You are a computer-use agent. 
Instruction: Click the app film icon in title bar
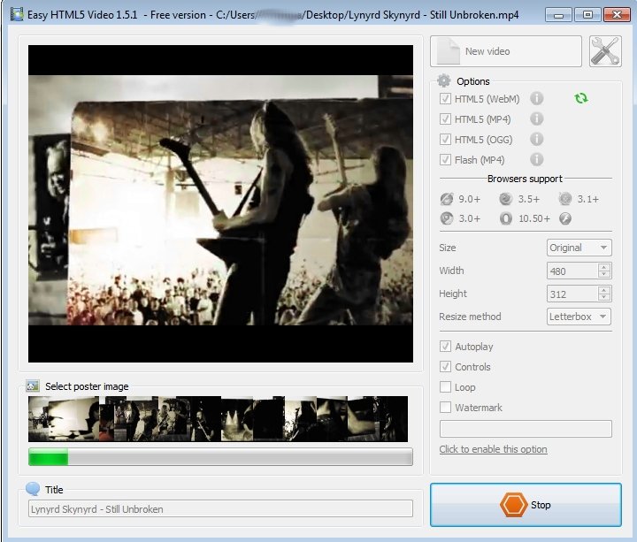click(17, 15)
